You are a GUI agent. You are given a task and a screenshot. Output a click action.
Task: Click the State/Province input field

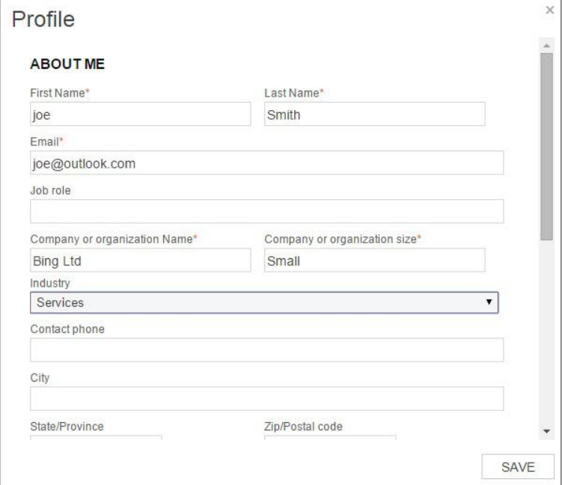point(96,439)
